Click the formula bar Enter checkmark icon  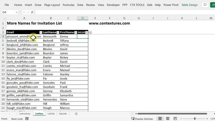coord(28,12)
